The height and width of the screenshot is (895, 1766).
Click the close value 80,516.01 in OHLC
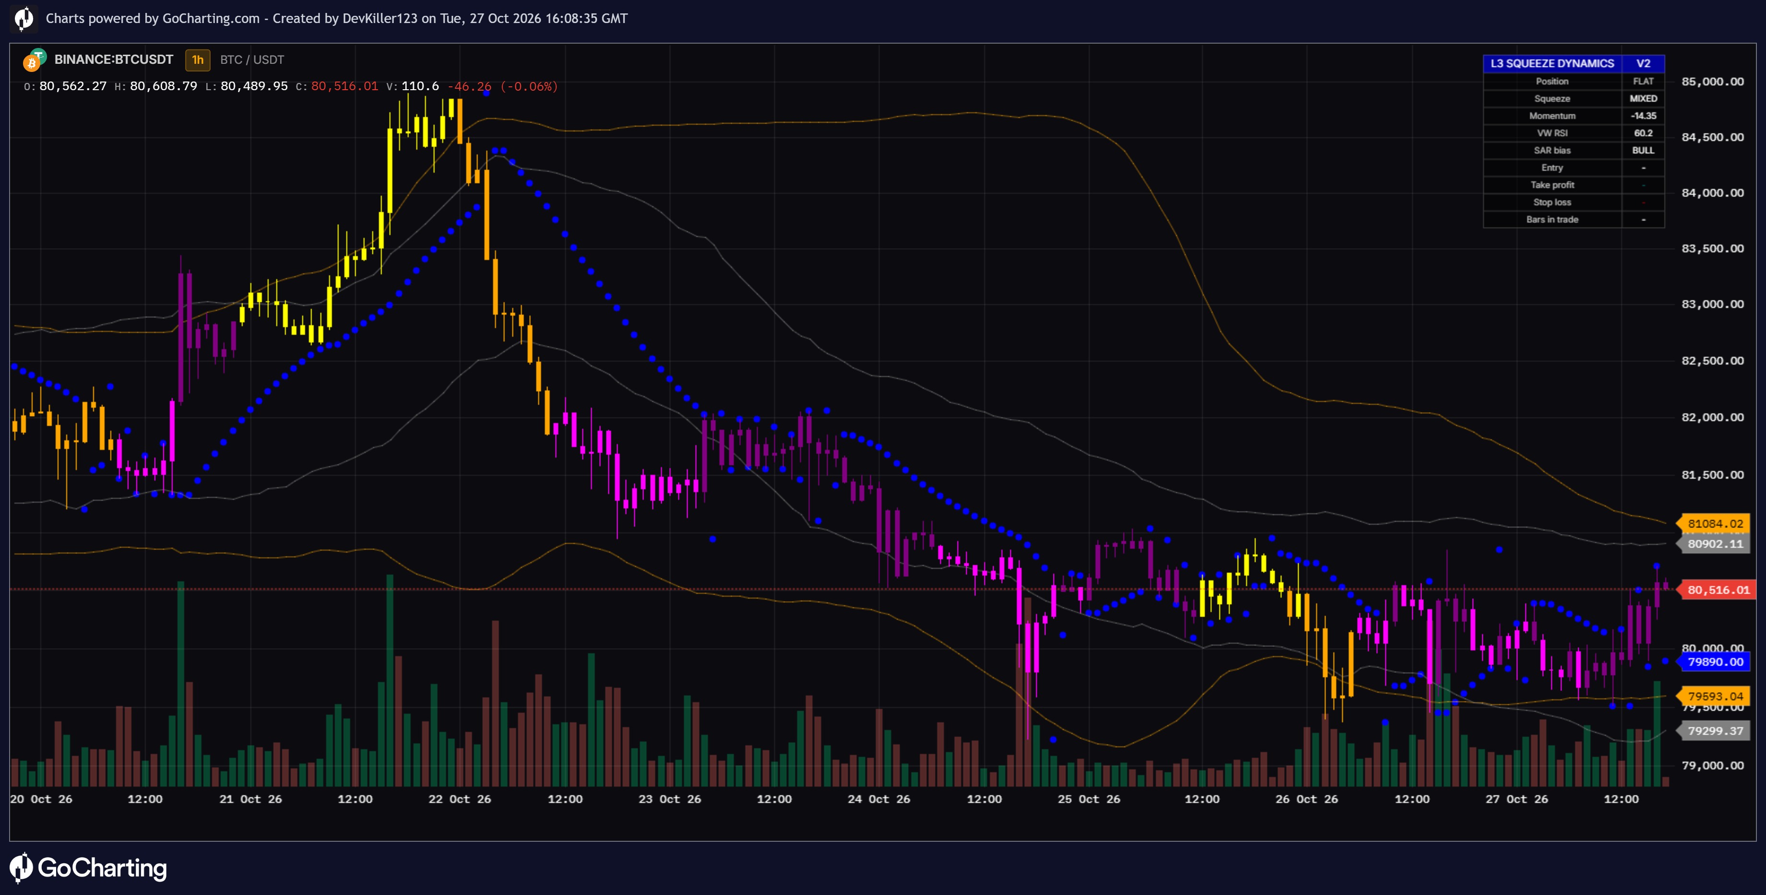tap(345, 86)
